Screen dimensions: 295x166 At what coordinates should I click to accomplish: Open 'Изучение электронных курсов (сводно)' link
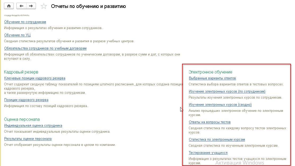click(x=220, y=105)
